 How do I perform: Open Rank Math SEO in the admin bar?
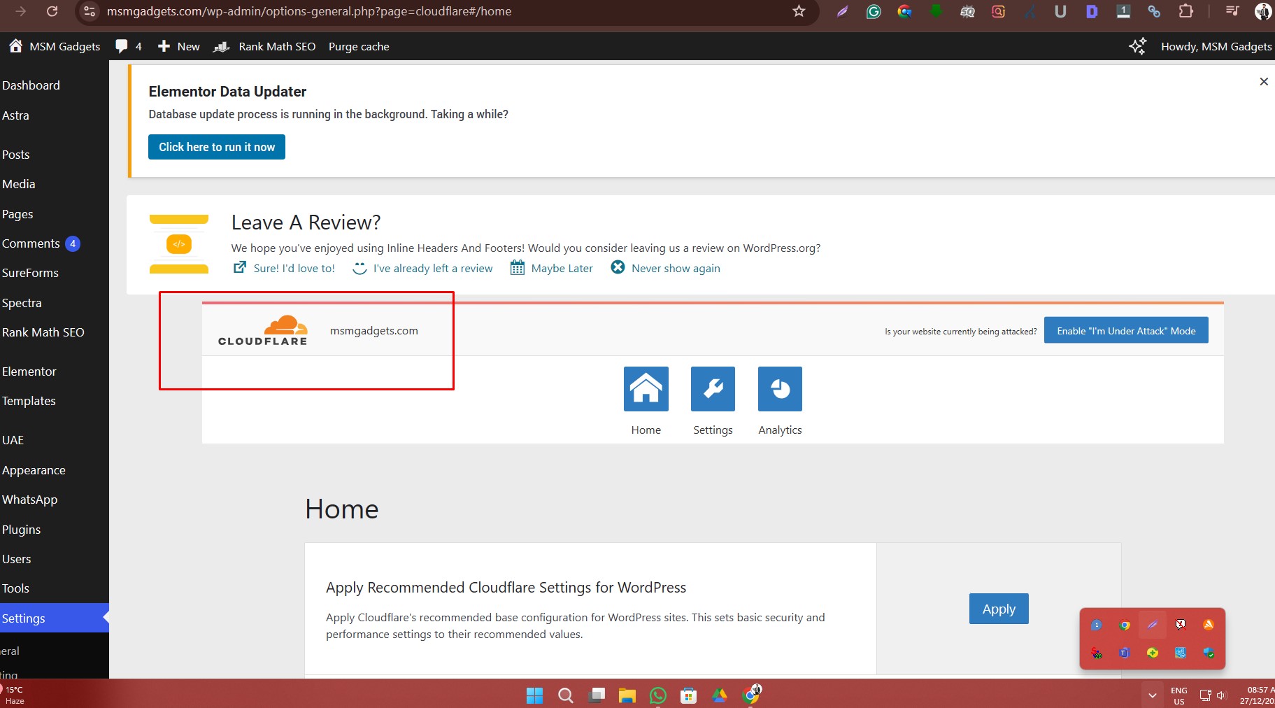[x=264, y=46]
